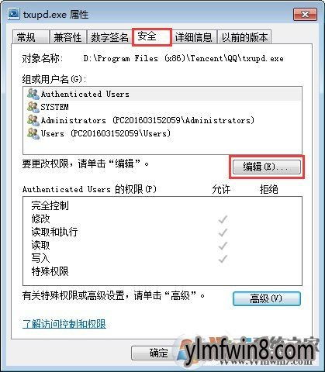
Task: Click the txupd.exe title bar icon
Action: (13, 14)
